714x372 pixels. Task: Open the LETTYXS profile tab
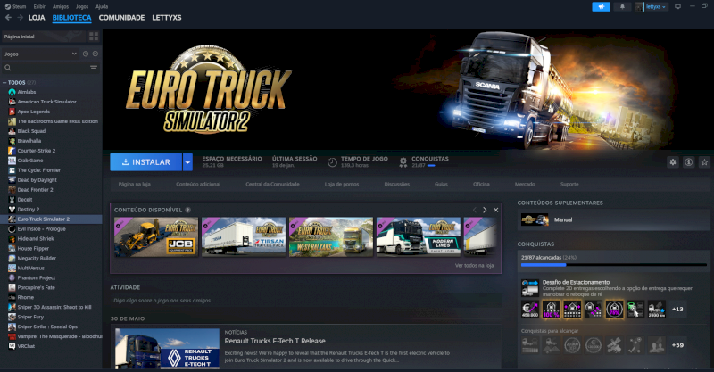click(167, 18)
